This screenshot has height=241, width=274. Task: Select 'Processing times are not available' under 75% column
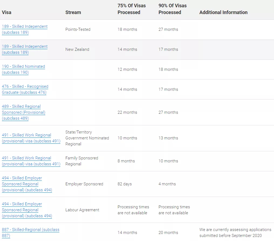tap(133, 210)
